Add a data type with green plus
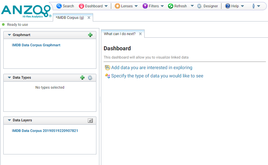This screenshot has height=165, width=268. tap(83, 77)
